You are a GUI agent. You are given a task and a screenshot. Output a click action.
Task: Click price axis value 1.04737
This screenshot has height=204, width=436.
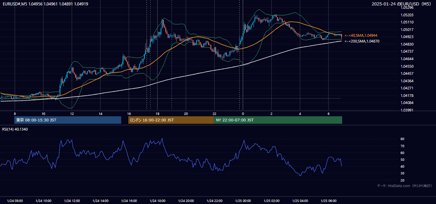(407, 51)
